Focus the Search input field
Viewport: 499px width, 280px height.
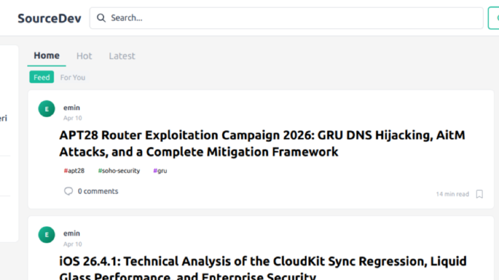286,18
